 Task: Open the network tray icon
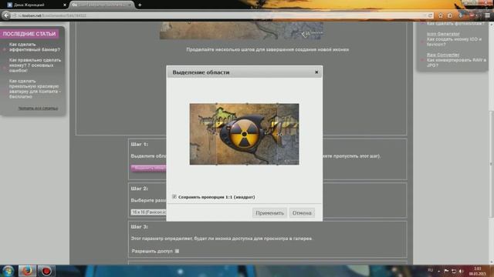454,271
